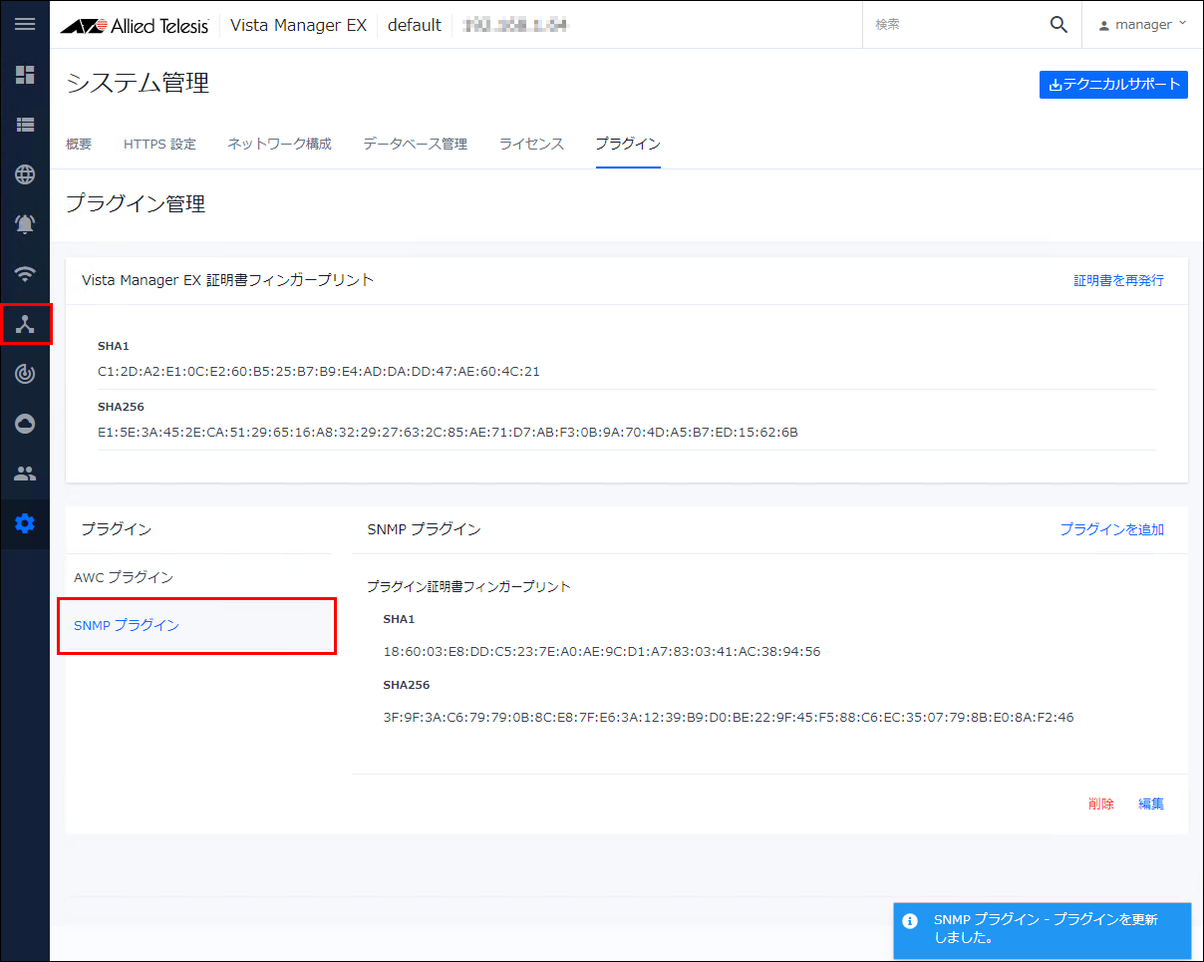Focus the 検索 search field
This screenshot has height=962, width=1204.
click(957, 24)
